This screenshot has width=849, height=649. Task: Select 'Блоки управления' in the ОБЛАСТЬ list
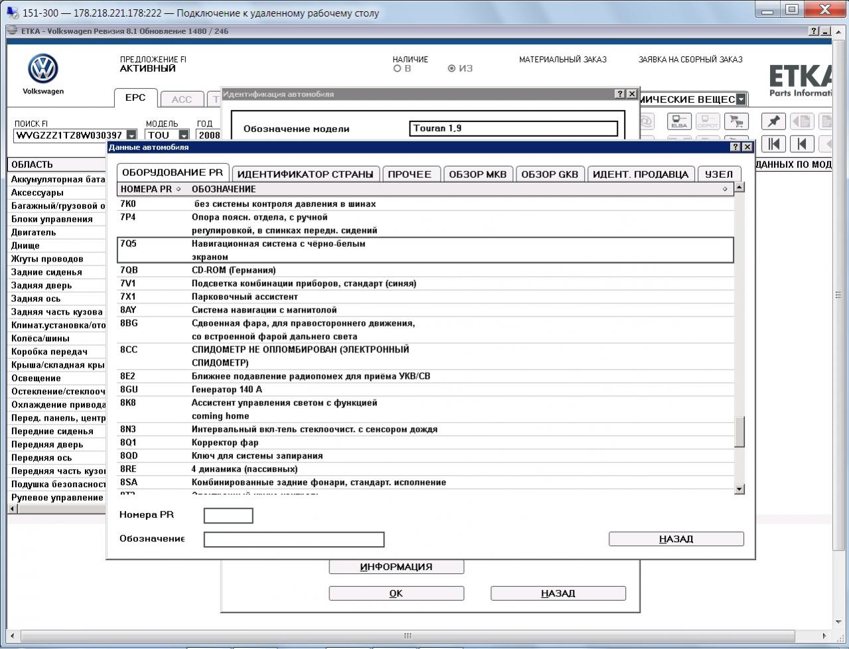57,219
